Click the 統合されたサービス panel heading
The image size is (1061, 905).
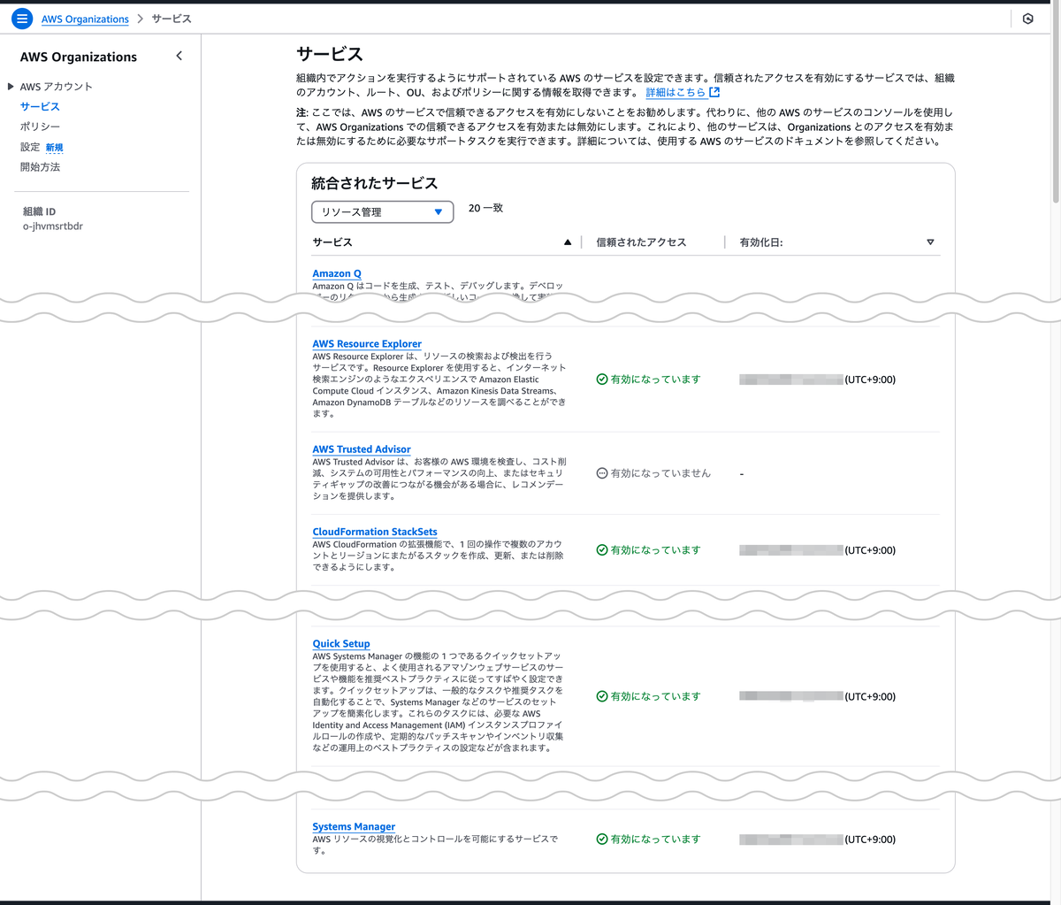(x=375, y=184)
